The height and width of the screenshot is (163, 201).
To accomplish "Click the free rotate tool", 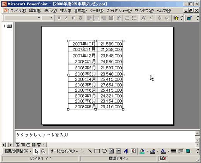I will (x=43, y=151).
